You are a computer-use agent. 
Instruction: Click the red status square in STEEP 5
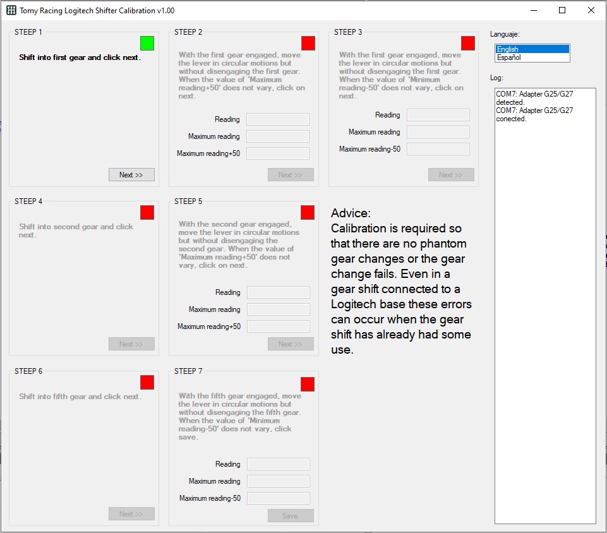(x=308, y=212)
